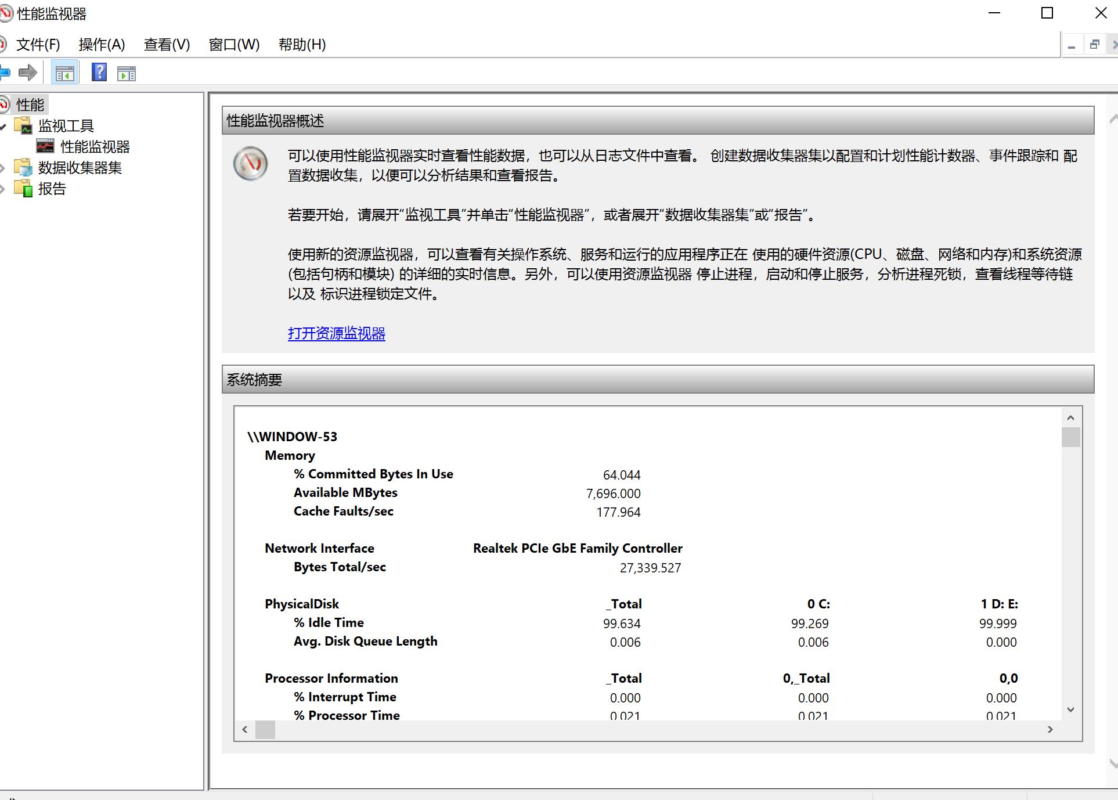Expand the 数据收集器集 tree node
1118x800 pixels.
click(x=3, y=168)
